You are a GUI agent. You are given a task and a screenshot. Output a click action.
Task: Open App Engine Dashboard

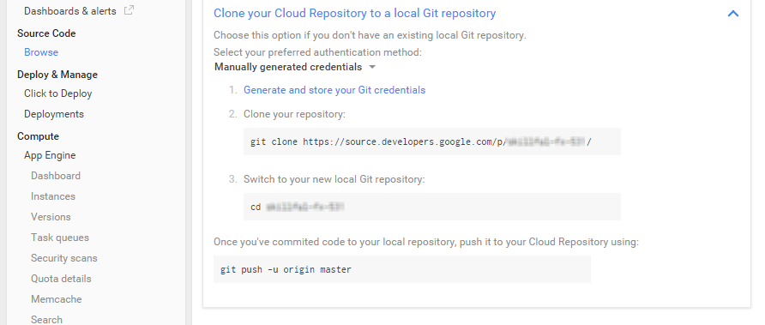[x=56, y=176]
